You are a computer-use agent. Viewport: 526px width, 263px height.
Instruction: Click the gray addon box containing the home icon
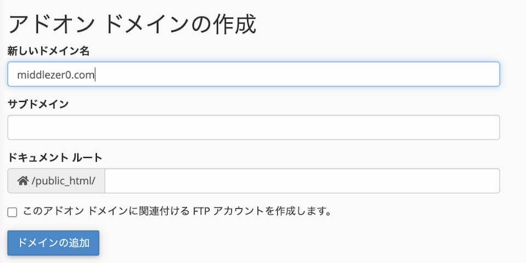pyautogui.click(x=56, y=181)
